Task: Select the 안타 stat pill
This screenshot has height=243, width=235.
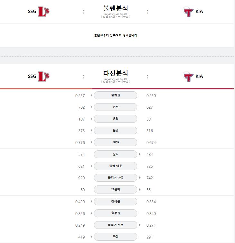Action: 115,107
